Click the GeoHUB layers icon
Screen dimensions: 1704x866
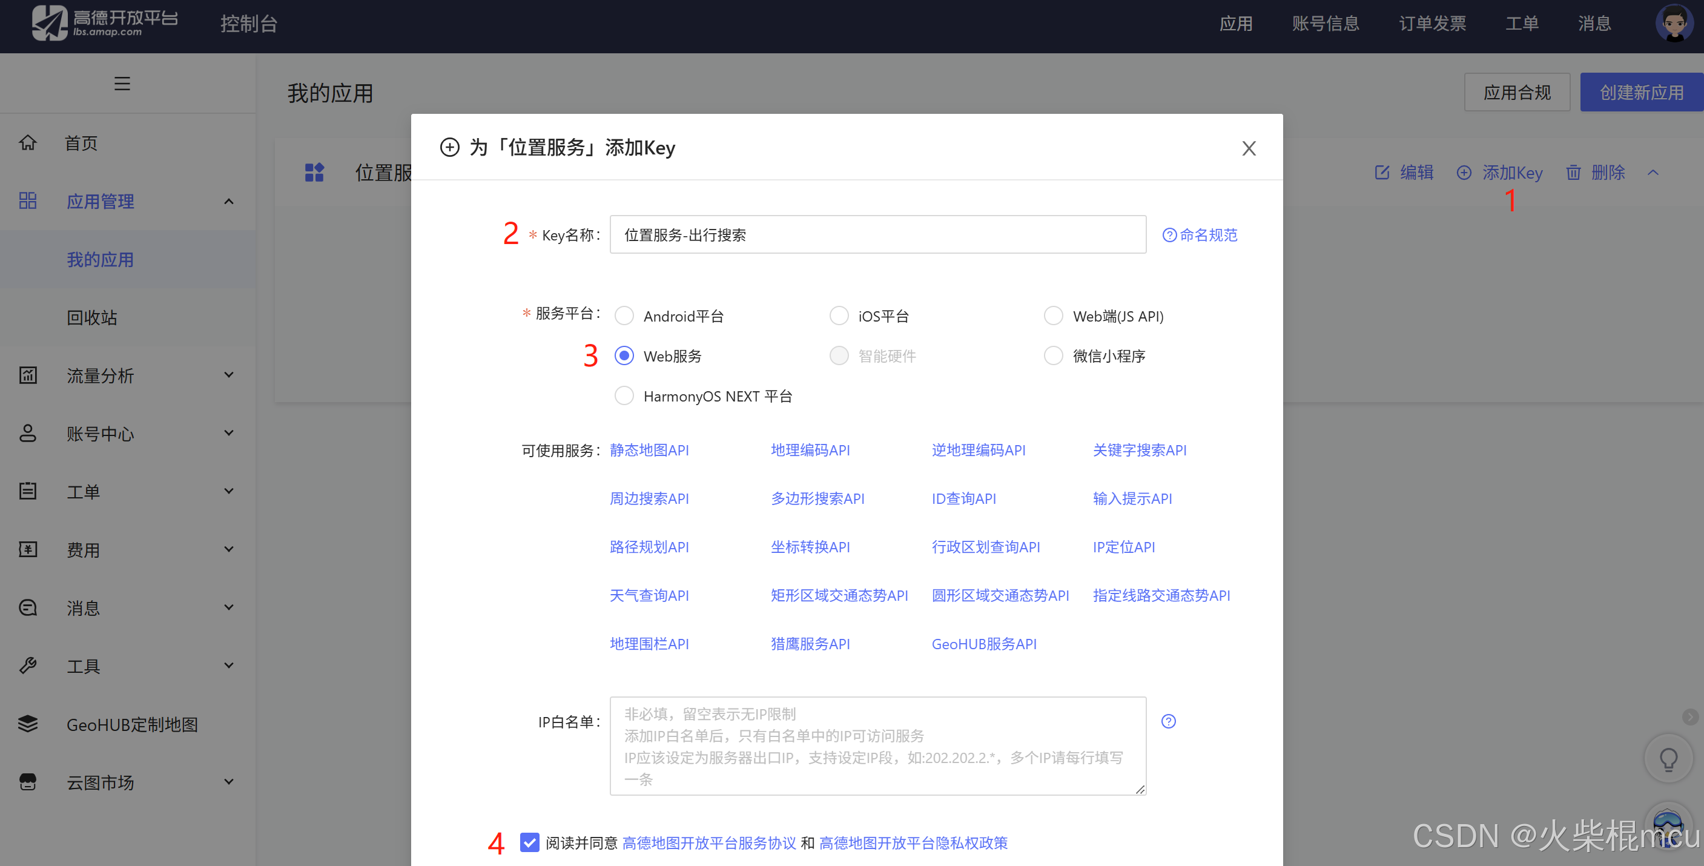28,724
